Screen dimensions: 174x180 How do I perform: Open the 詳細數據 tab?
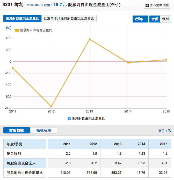tap(17, 130)
